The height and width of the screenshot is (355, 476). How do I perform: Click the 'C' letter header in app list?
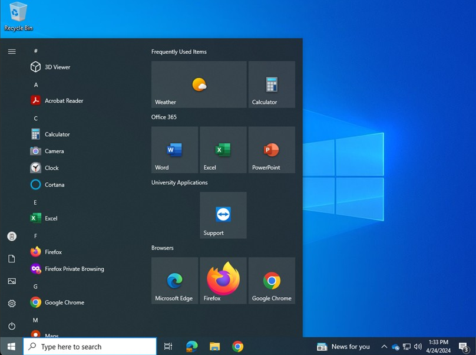(x=36, y=118)
